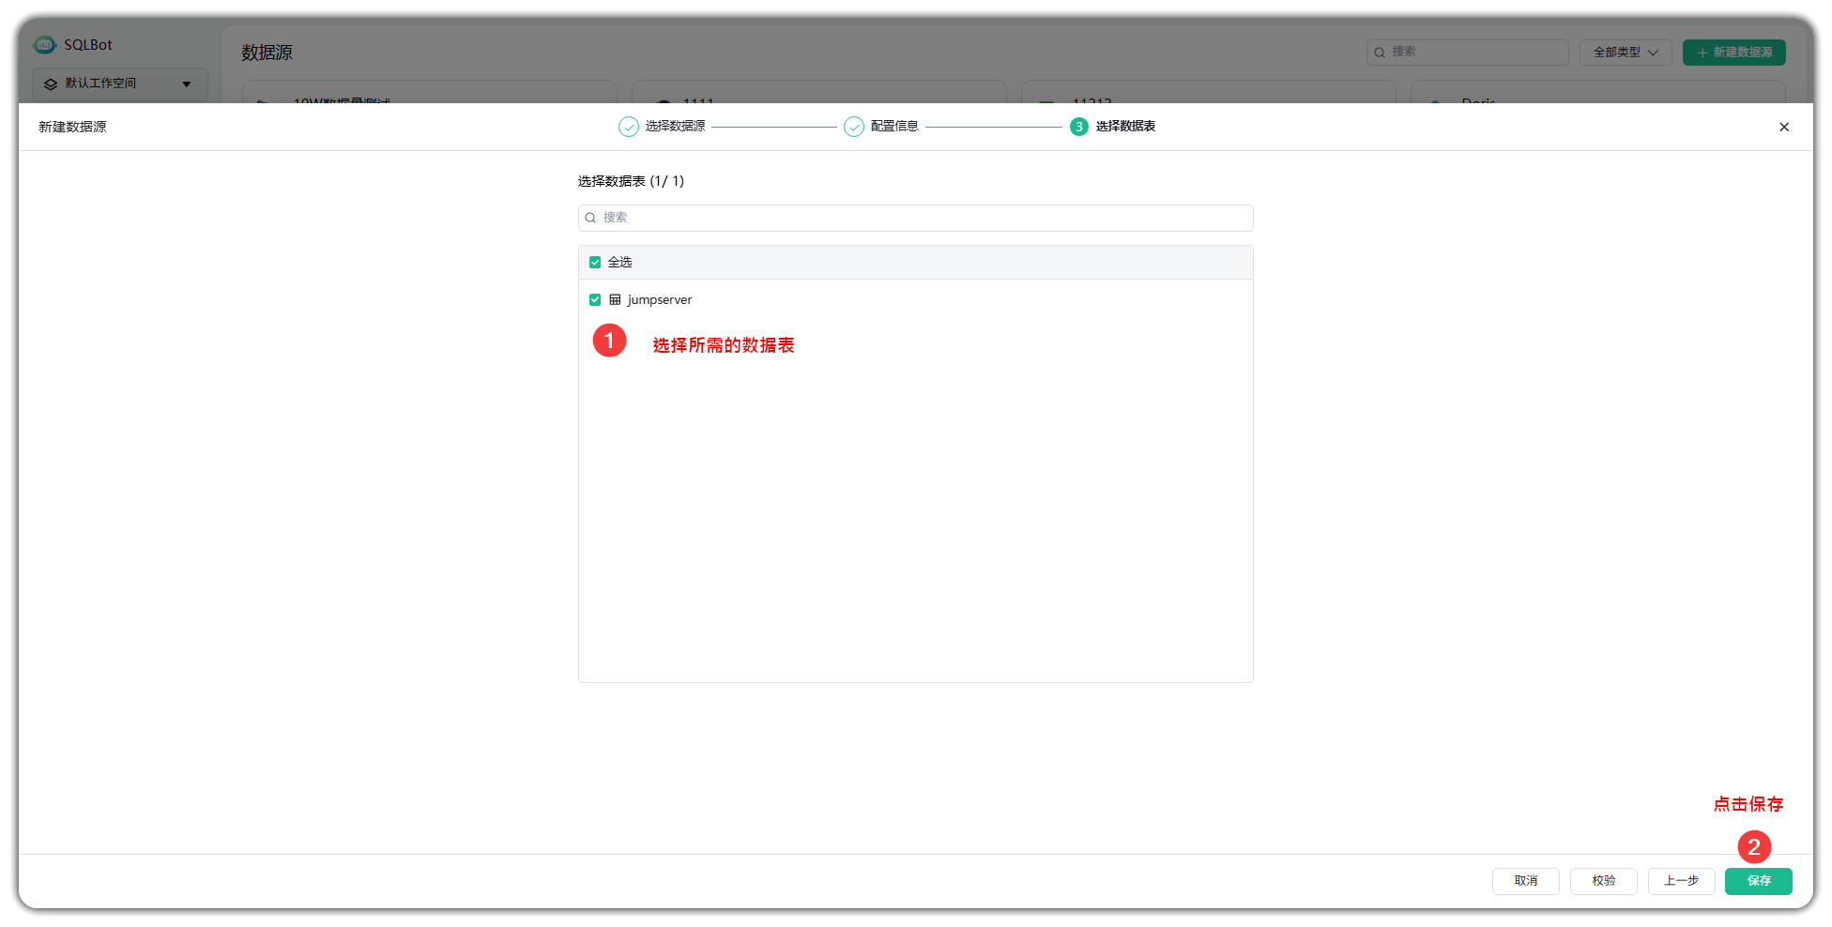Screen dimensions: 1832x927
Task: Select the 选择数据表 step label
Action: [x=1123, y=126]
